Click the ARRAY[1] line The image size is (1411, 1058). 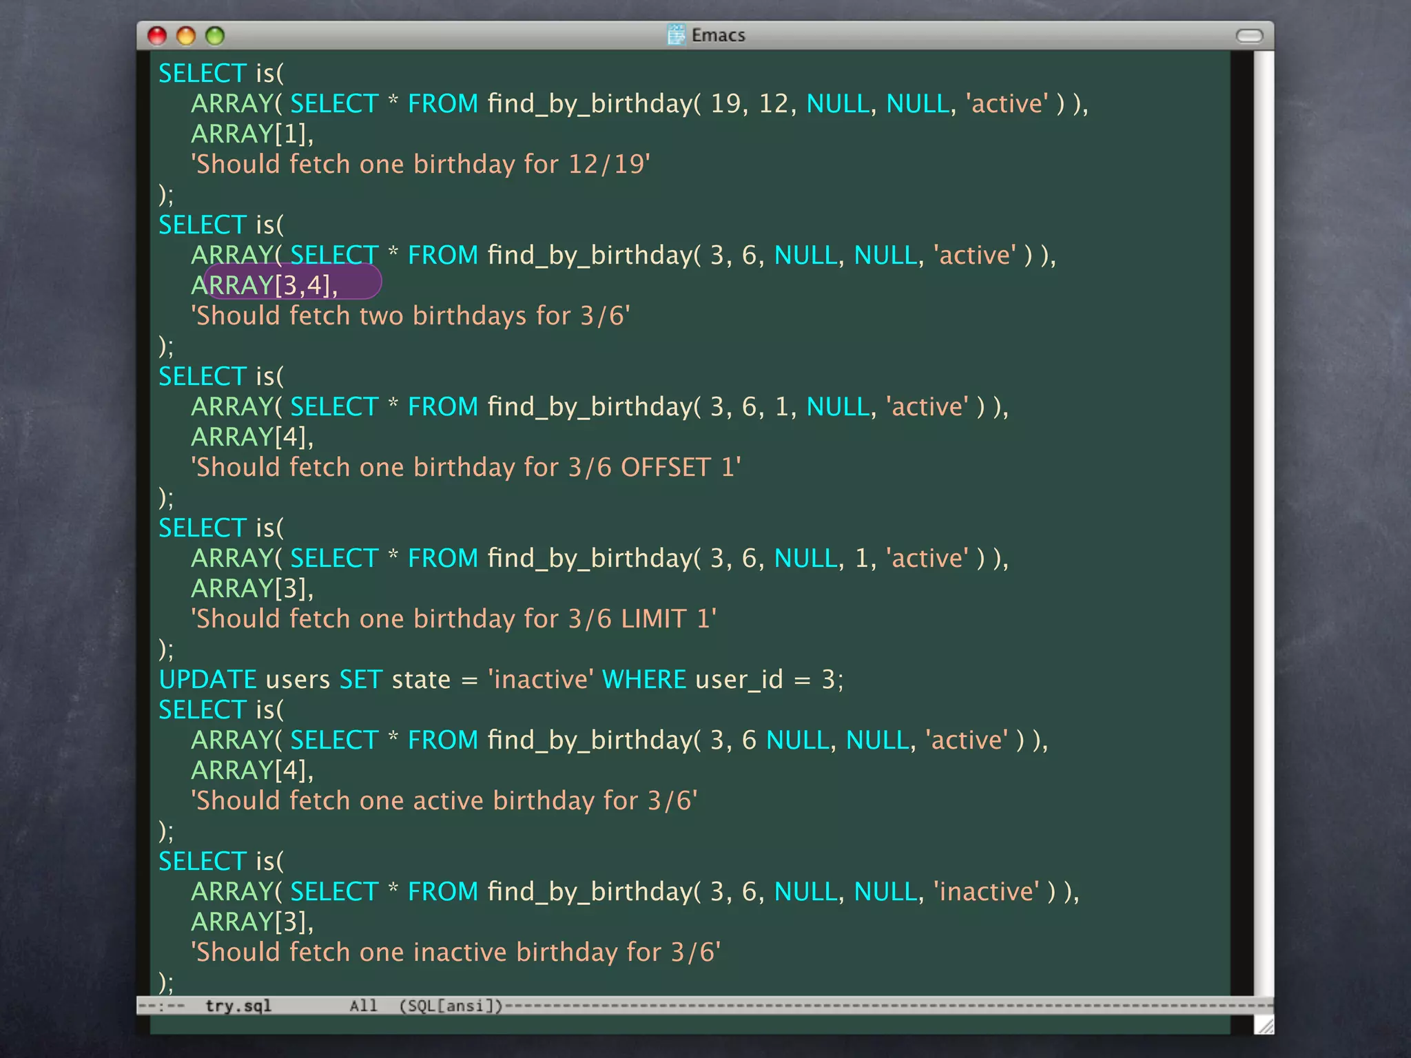252,134
